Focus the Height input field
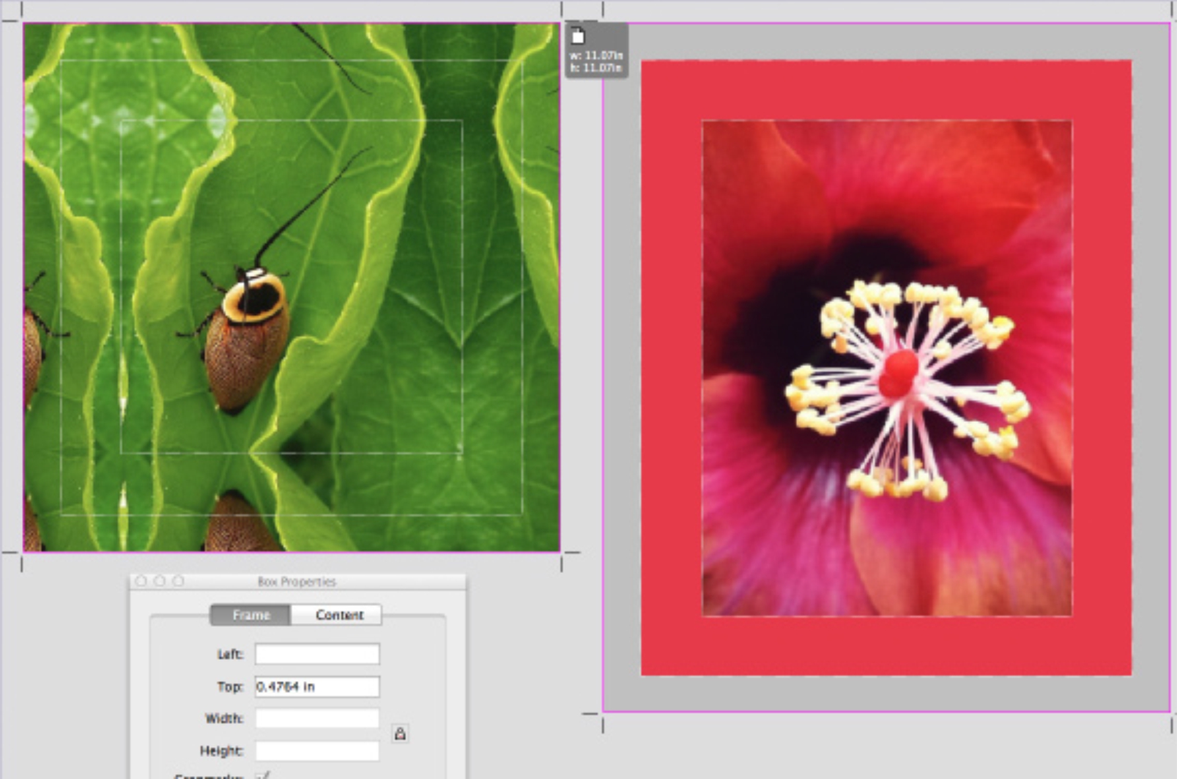This screenshot has height=779, width=1177. [317, 751]
